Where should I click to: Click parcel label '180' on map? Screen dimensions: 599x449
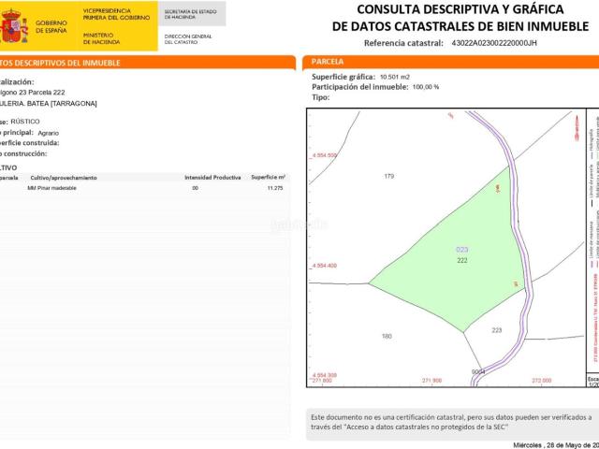(387, 336)
